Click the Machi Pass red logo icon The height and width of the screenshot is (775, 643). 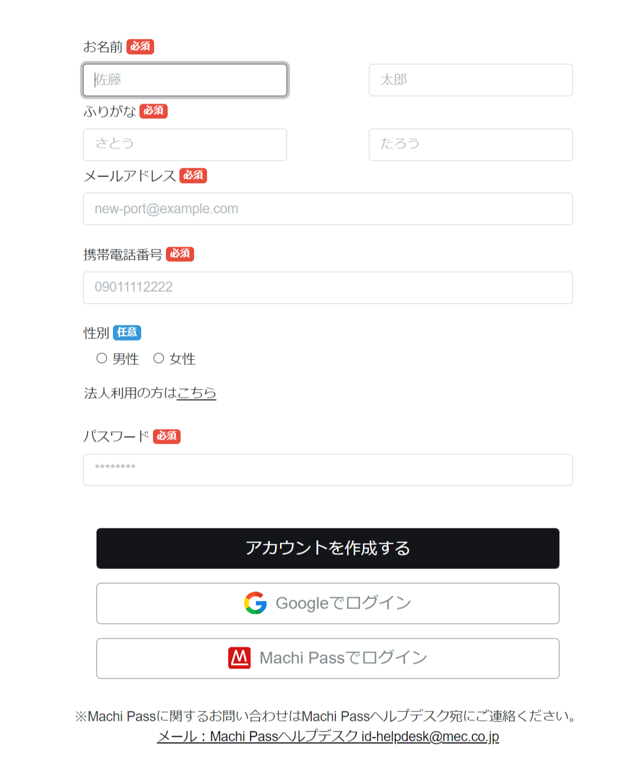pos(239,658)
